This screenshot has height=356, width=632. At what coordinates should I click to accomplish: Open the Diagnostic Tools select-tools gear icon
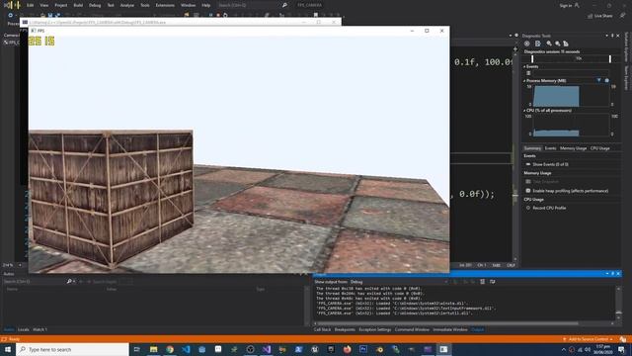coord(526,44)
